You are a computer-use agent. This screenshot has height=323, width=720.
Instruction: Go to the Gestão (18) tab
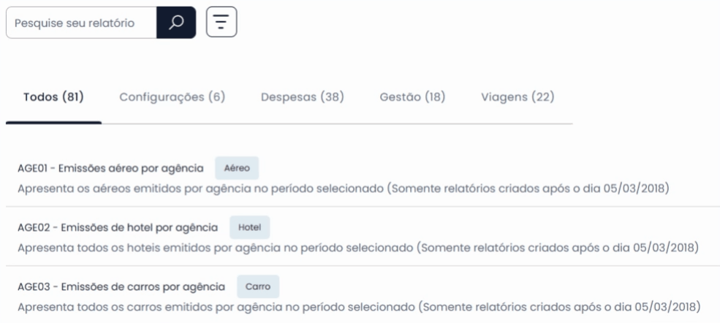pyautogui.click(x=412, y=97)
